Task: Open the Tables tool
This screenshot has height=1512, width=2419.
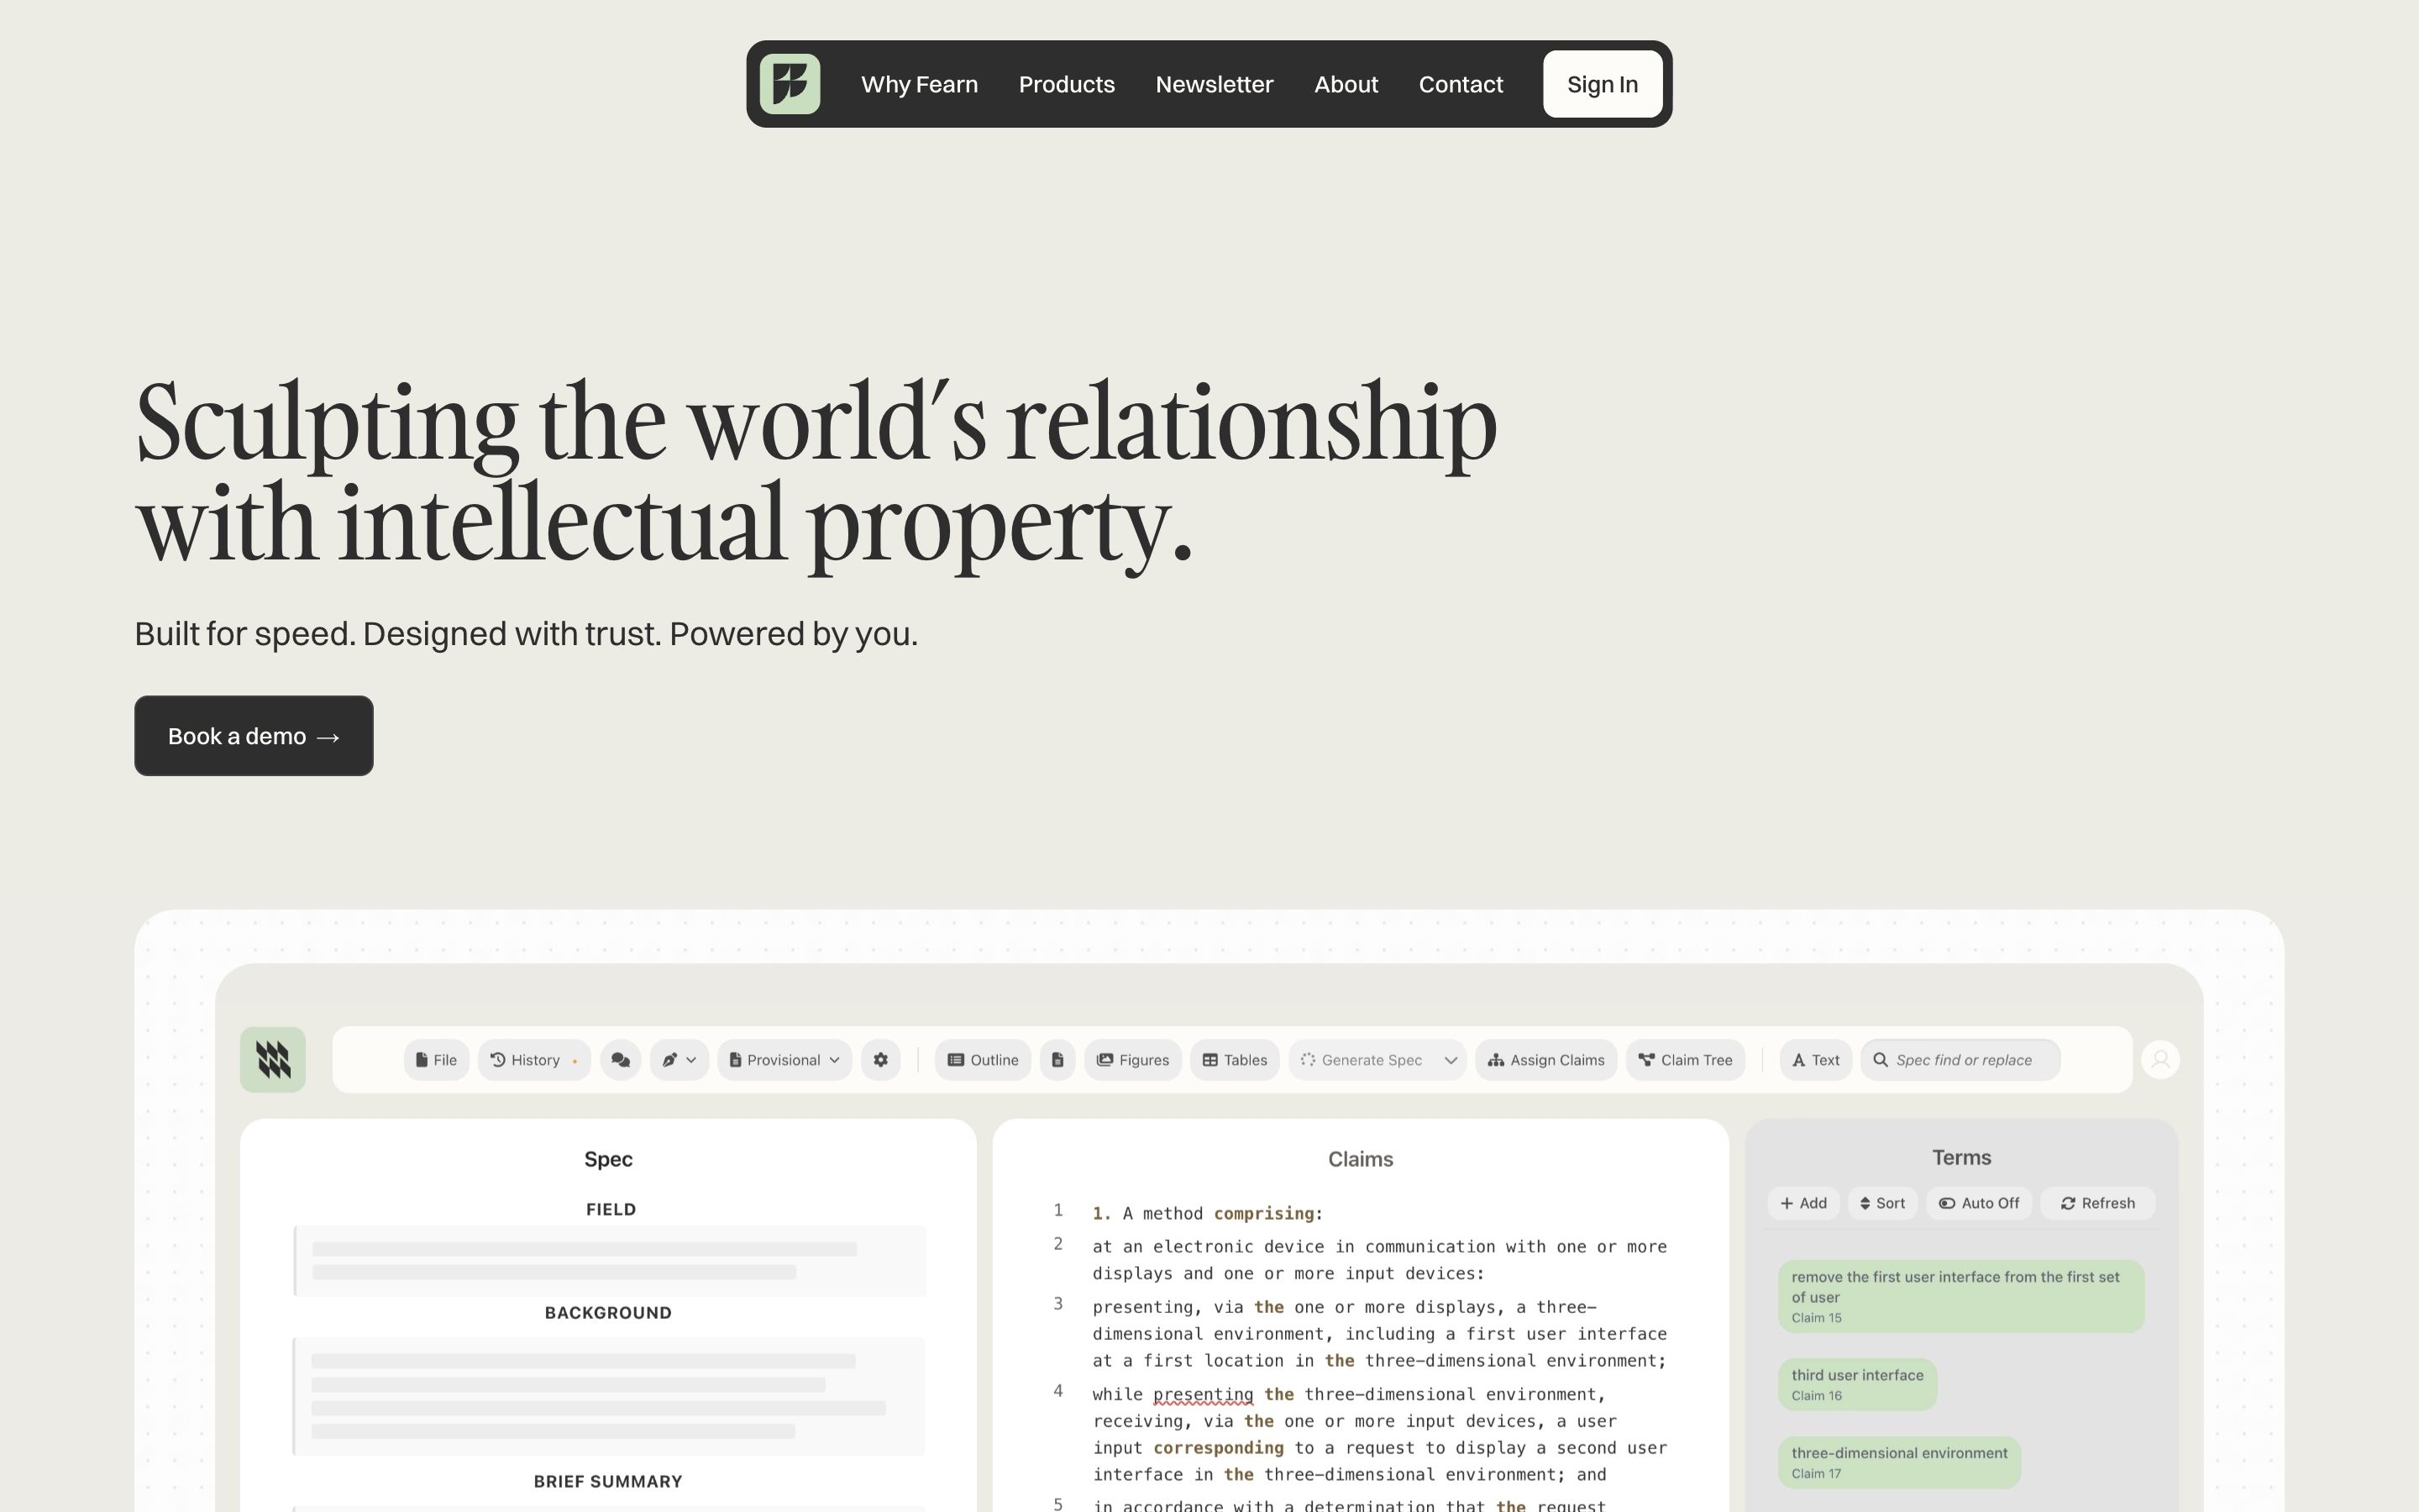Action: [x=1235, y=1060]
